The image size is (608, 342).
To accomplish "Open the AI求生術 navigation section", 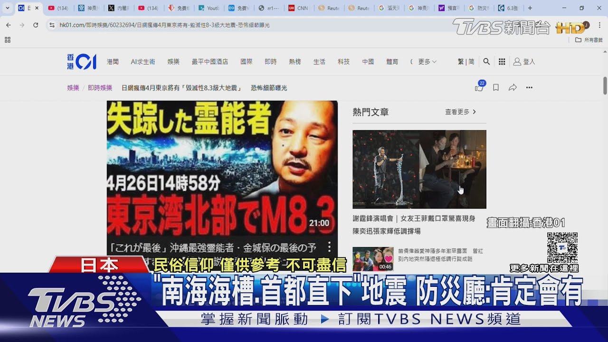I will pyautogui.click(x=143, y=62).
